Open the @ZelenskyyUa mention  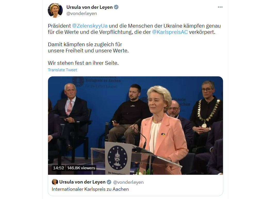click(90, 26)
